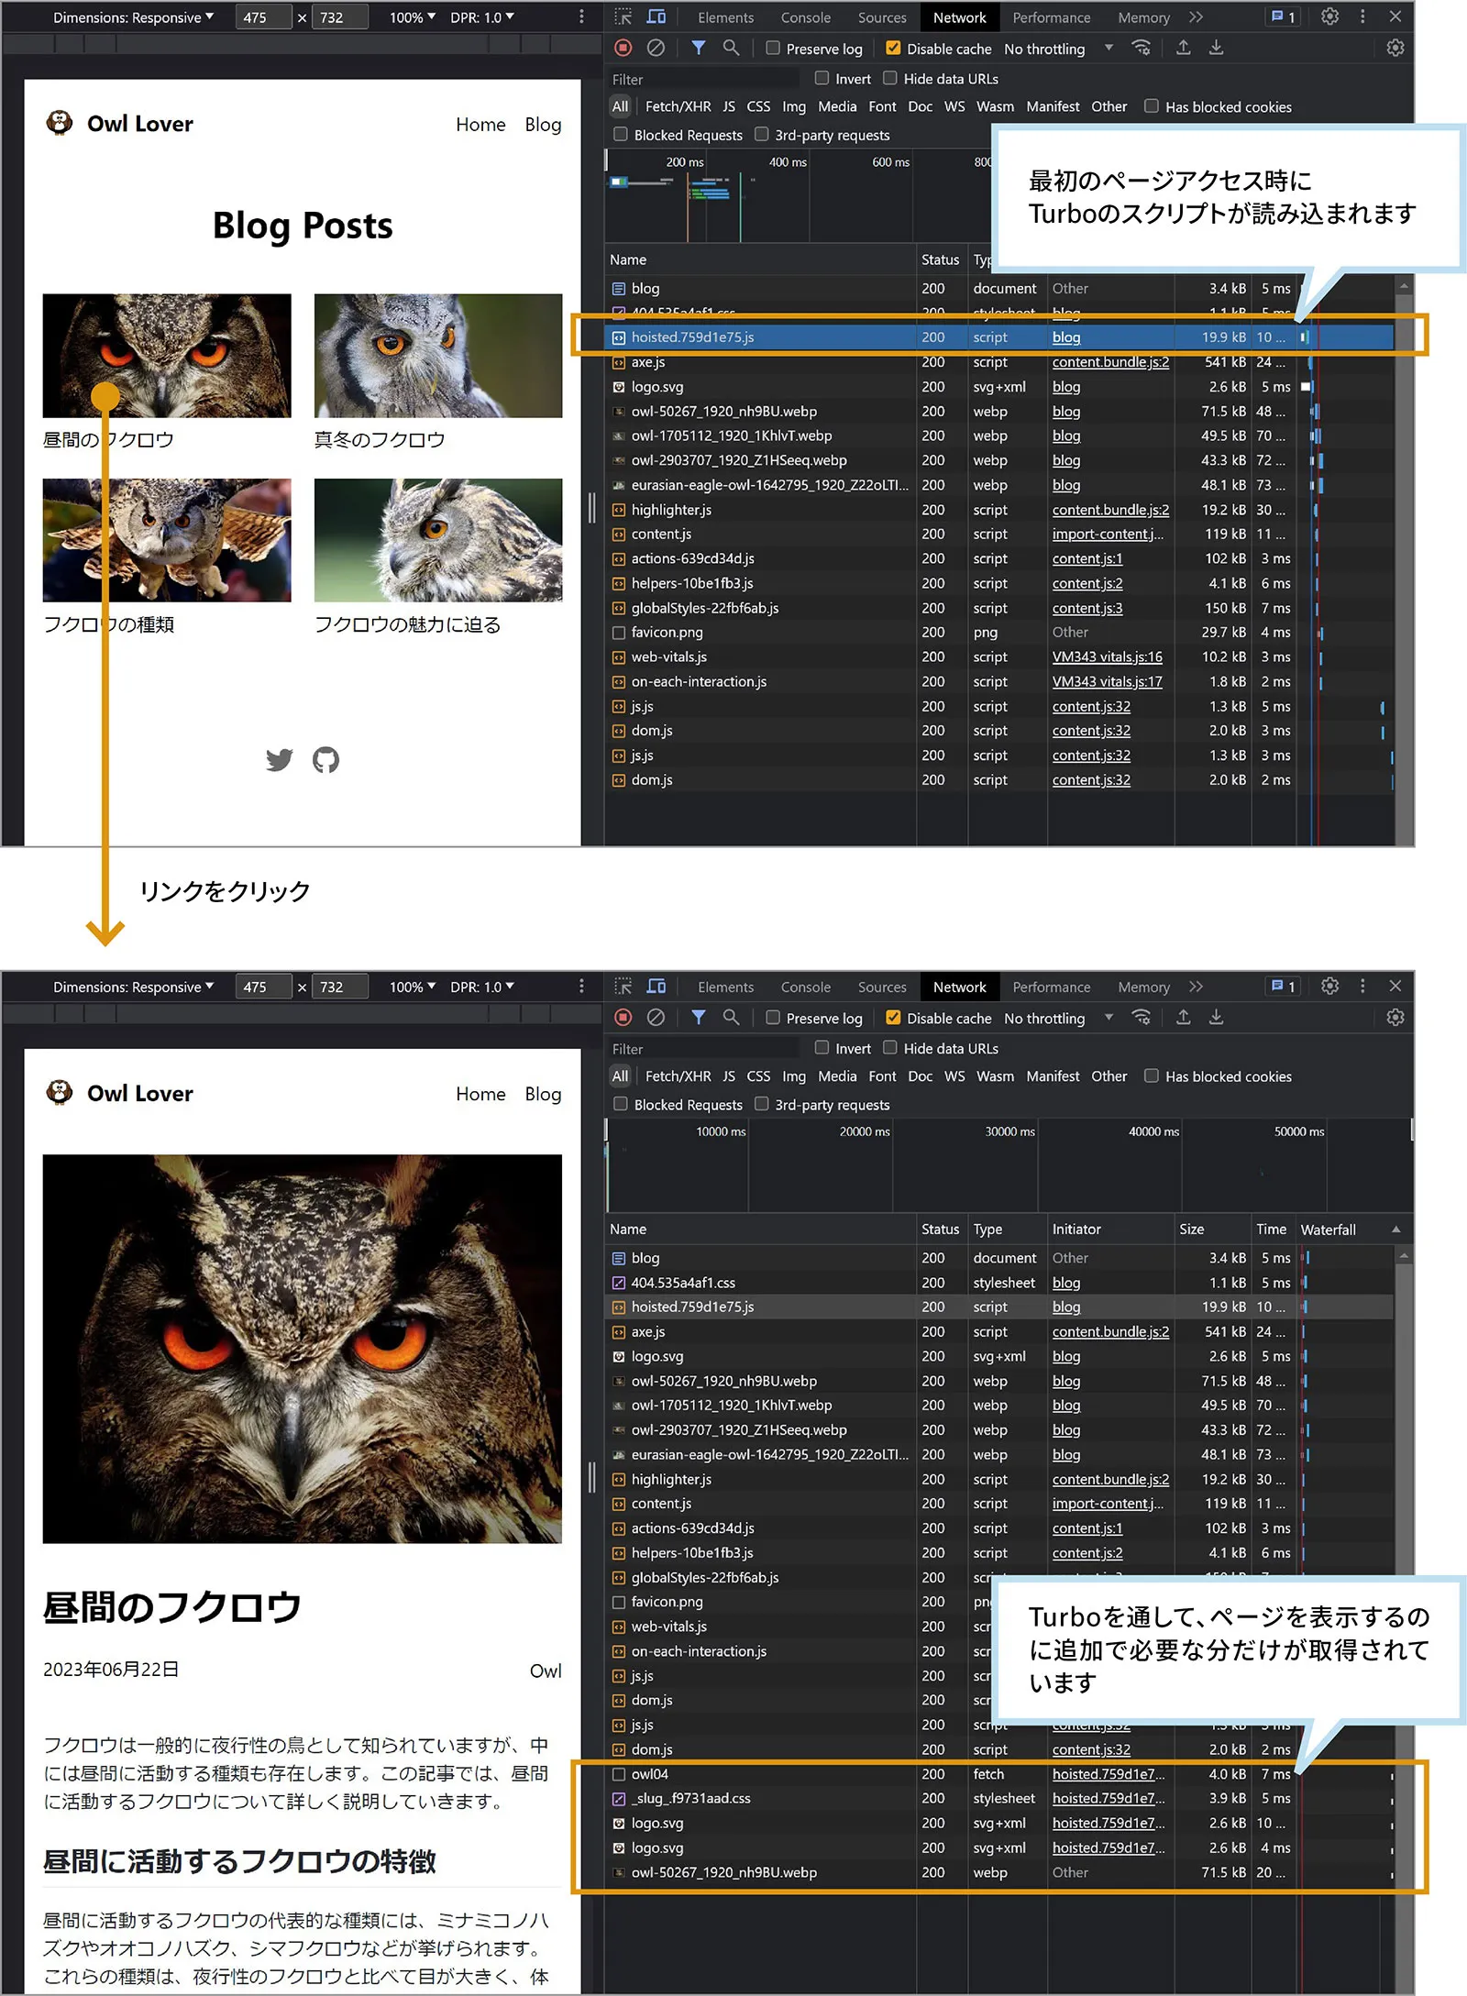
Task: Click the 真冬のフクロウ blog post link
Action: [380, 440]
